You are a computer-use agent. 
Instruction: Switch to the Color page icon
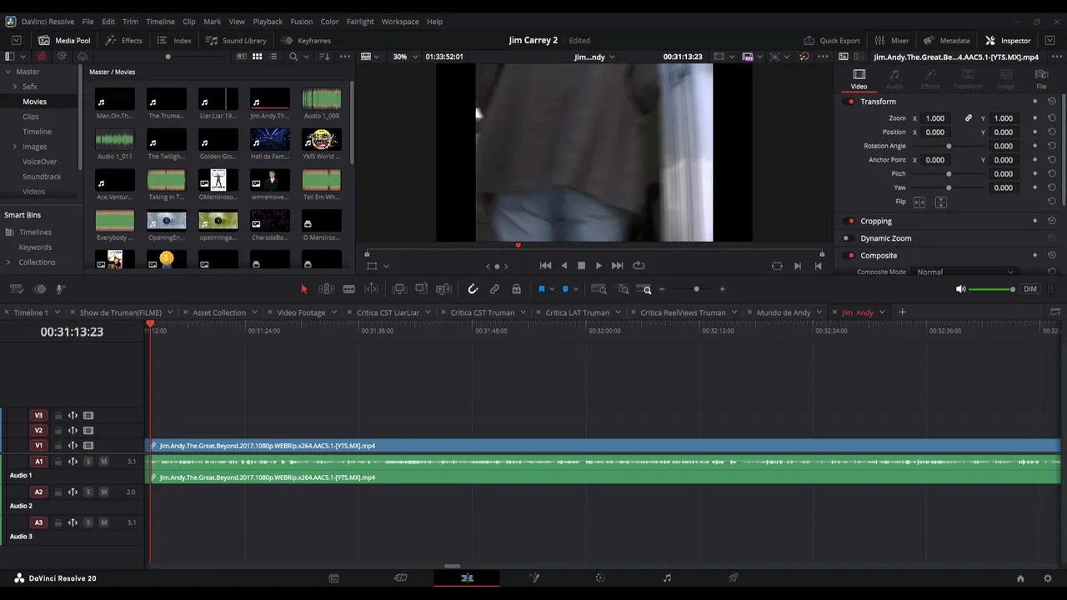[600, 577]
